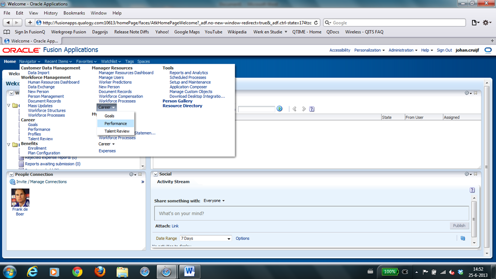The height and width of the screenshot is (279, 496).
Task: Click the browser Forward arrow button
Action: pyautogui.click(x=17, y=23)
